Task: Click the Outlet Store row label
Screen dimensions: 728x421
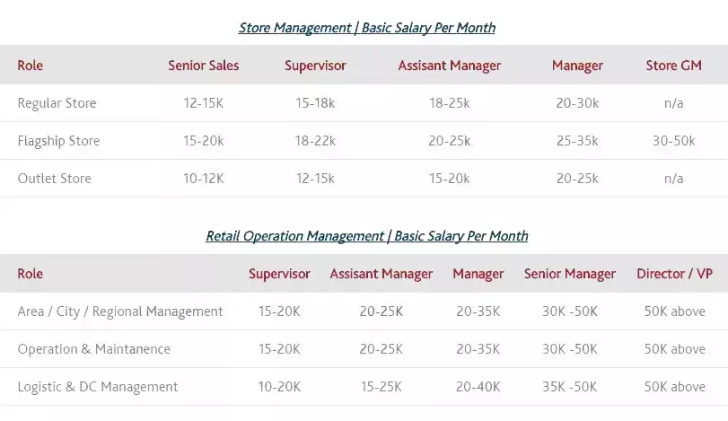Action: point(55,179)
